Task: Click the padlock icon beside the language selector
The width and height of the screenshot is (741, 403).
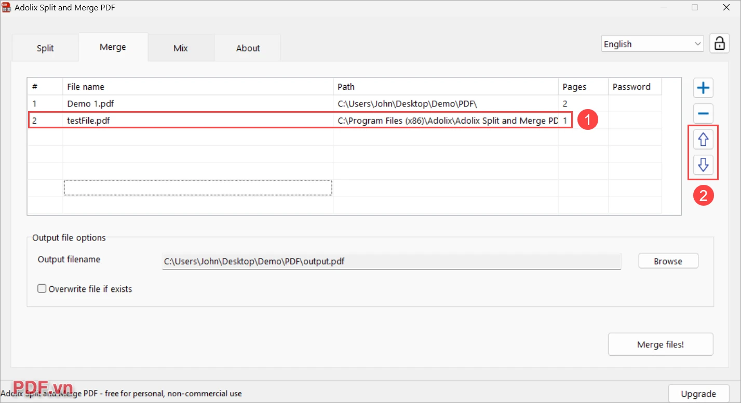Action: coord(719,43)
